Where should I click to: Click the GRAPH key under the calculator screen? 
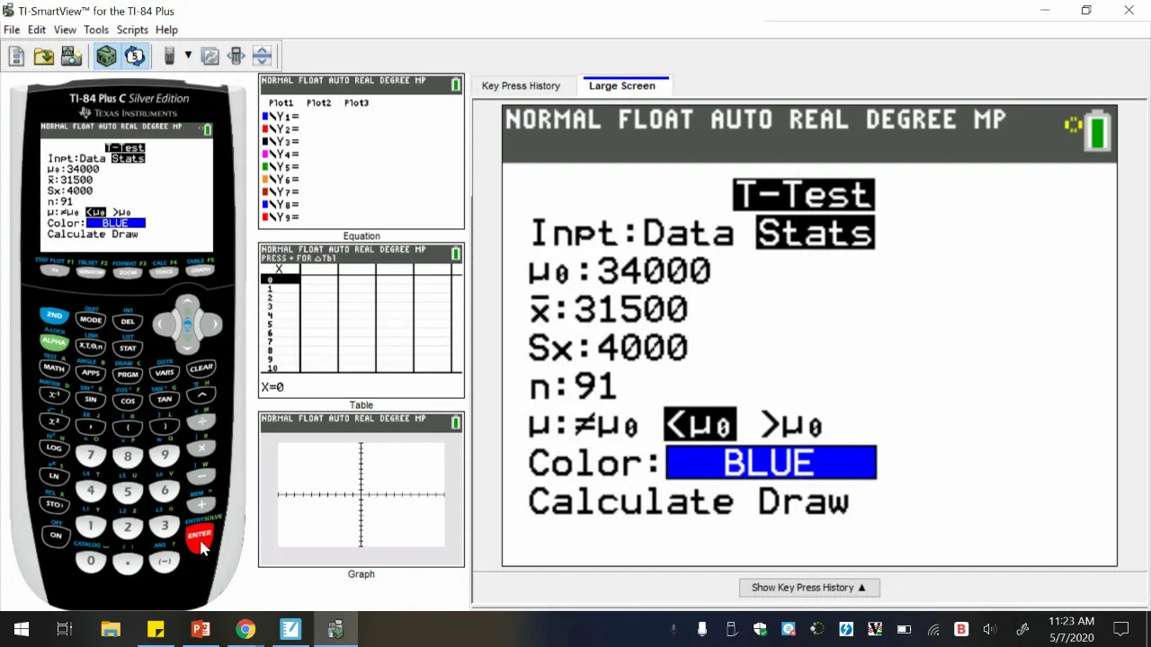201,270
